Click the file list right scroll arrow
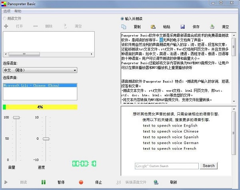 tap(92, 54)
